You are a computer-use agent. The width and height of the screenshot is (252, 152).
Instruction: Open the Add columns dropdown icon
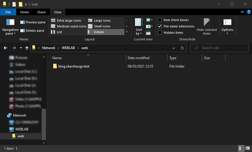149,26
